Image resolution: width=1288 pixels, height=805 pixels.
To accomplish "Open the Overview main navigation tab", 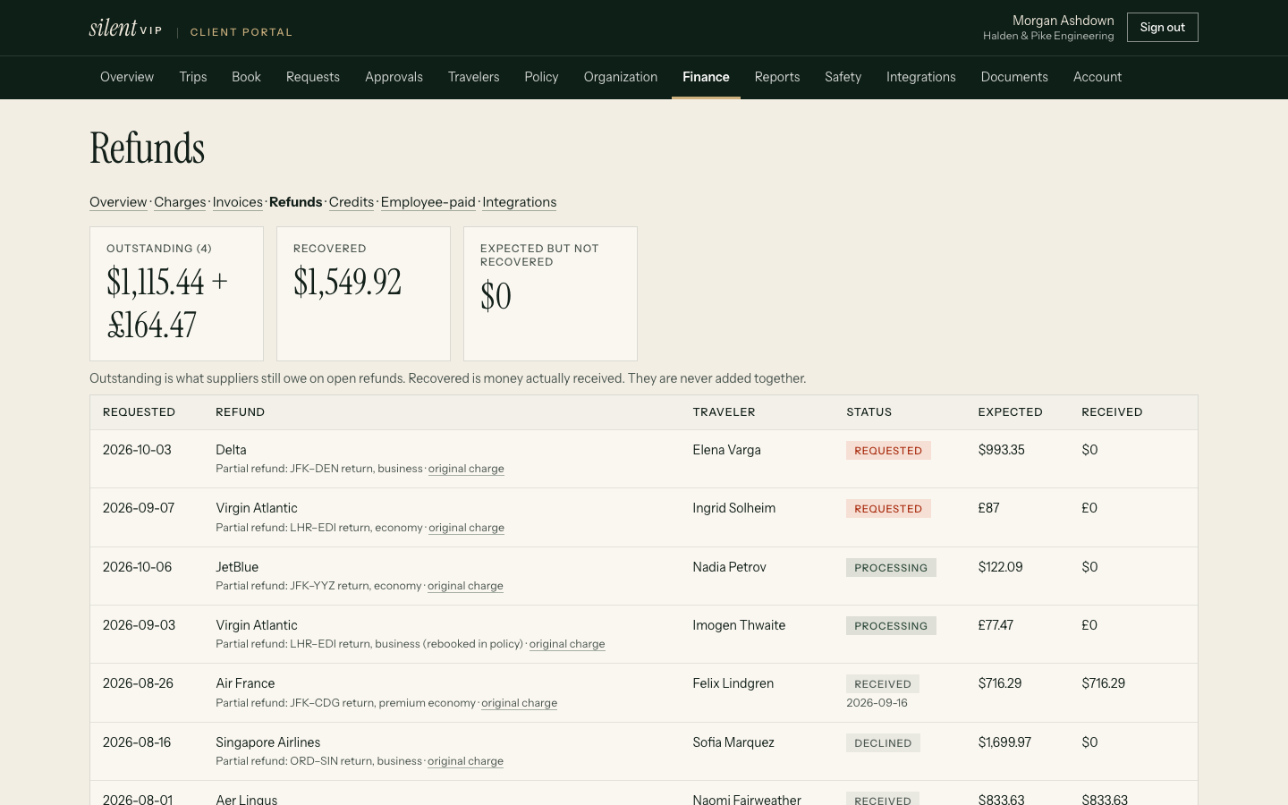I will coord(127,77).
